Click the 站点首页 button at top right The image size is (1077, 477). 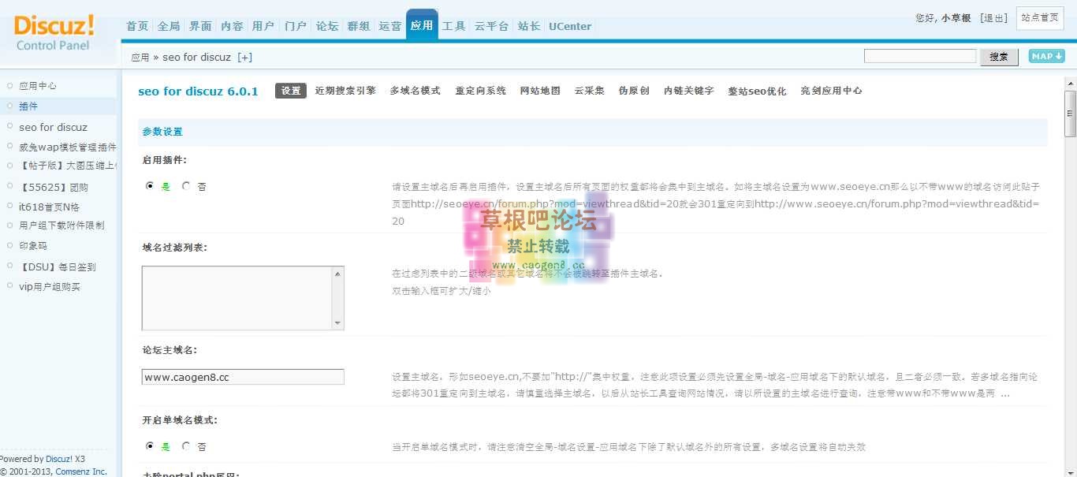click(x=1040, y=17)
